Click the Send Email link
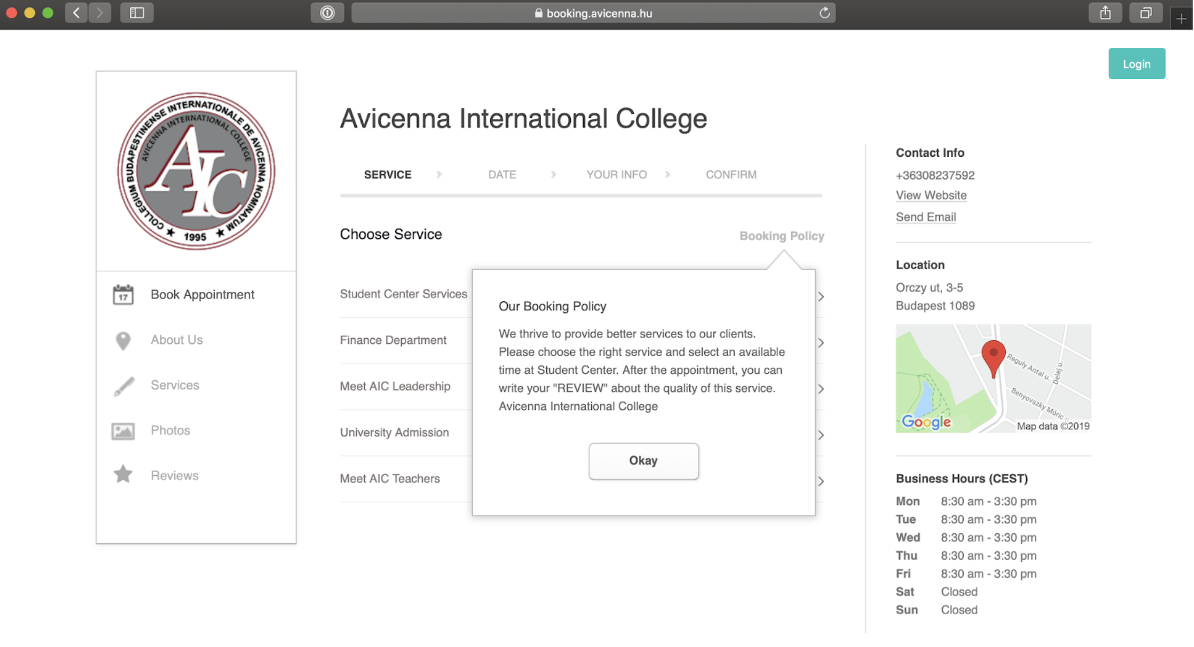Viewport: 1194px width, 647px height. click(x=926, y=217)
